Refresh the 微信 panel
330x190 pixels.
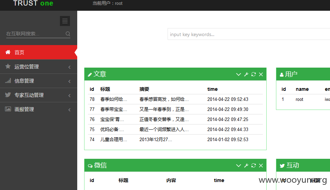pyautogui.click(x=253, y=166)
